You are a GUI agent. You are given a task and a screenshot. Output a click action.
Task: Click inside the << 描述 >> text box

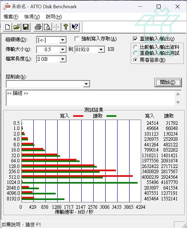tap(91, 98)
